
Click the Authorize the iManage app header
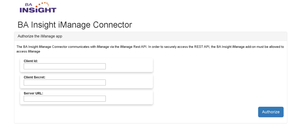(40, 36)
